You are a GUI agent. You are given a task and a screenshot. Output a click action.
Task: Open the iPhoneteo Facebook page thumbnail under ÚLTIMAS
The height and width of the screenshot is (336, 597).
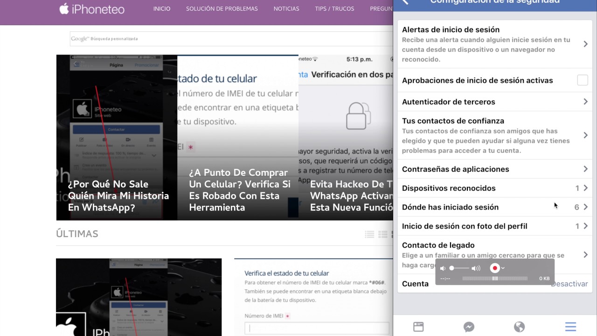coord(139,297)
